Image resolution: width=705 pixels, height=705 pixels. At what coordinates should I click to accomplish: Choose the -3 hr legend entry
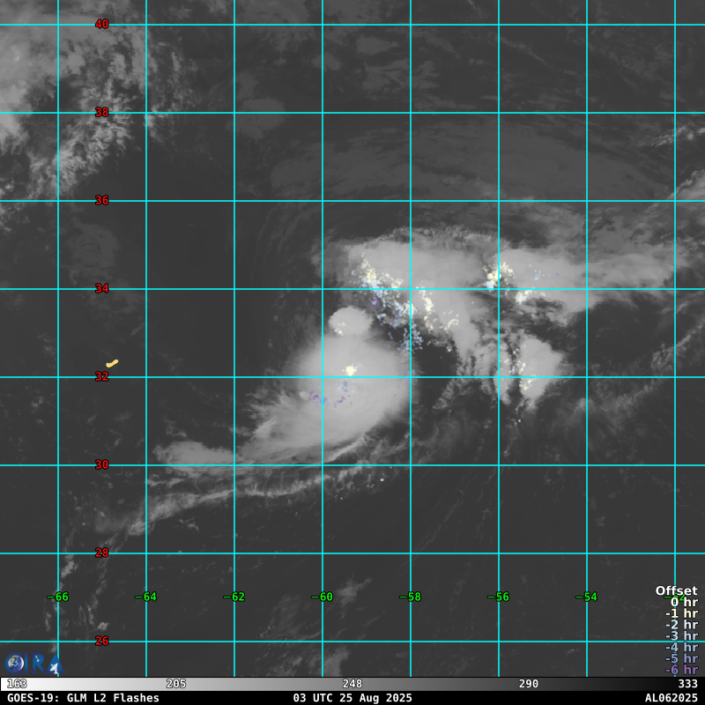(x=681, y=635)
